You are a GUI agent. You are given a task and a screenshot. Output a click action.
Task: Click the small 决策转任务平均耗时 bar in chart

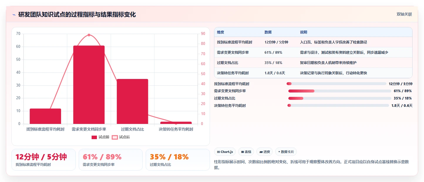pos(176,123)
